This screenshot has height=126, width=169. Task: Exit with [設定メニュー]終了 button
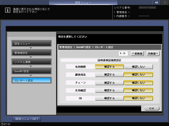pos(27,119)
